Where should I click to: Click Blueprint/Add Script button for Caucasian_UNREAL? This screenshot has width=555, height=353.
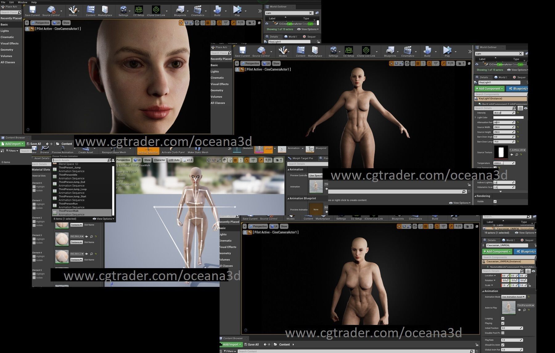point(526,251)
